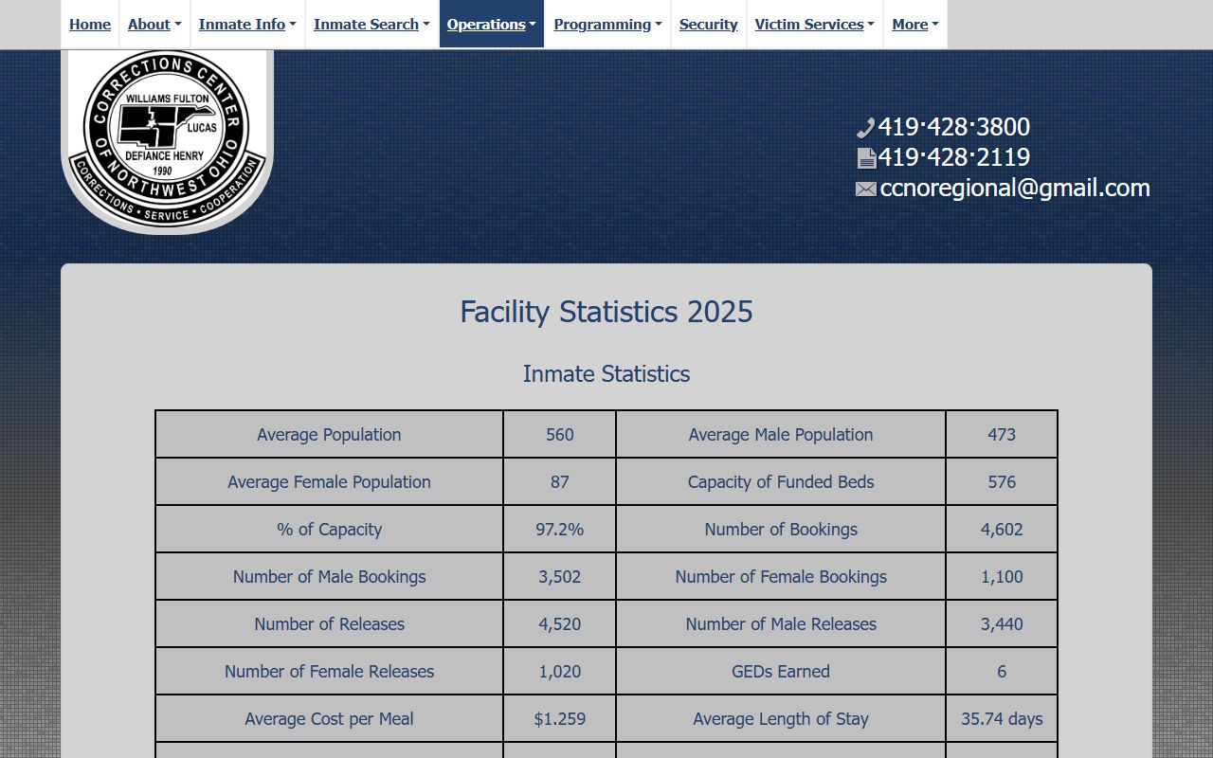Select the 35.74 days value
The image size is (1213, 758).
[1002, 719]
